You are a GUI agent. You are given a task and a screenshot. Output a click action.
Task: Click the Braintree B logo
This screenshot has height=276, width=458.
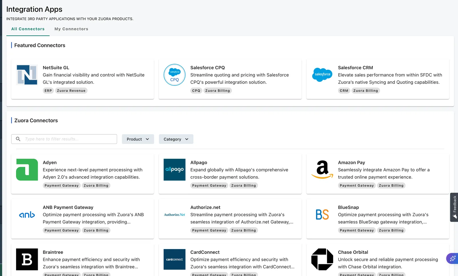(x=27, y=259)
